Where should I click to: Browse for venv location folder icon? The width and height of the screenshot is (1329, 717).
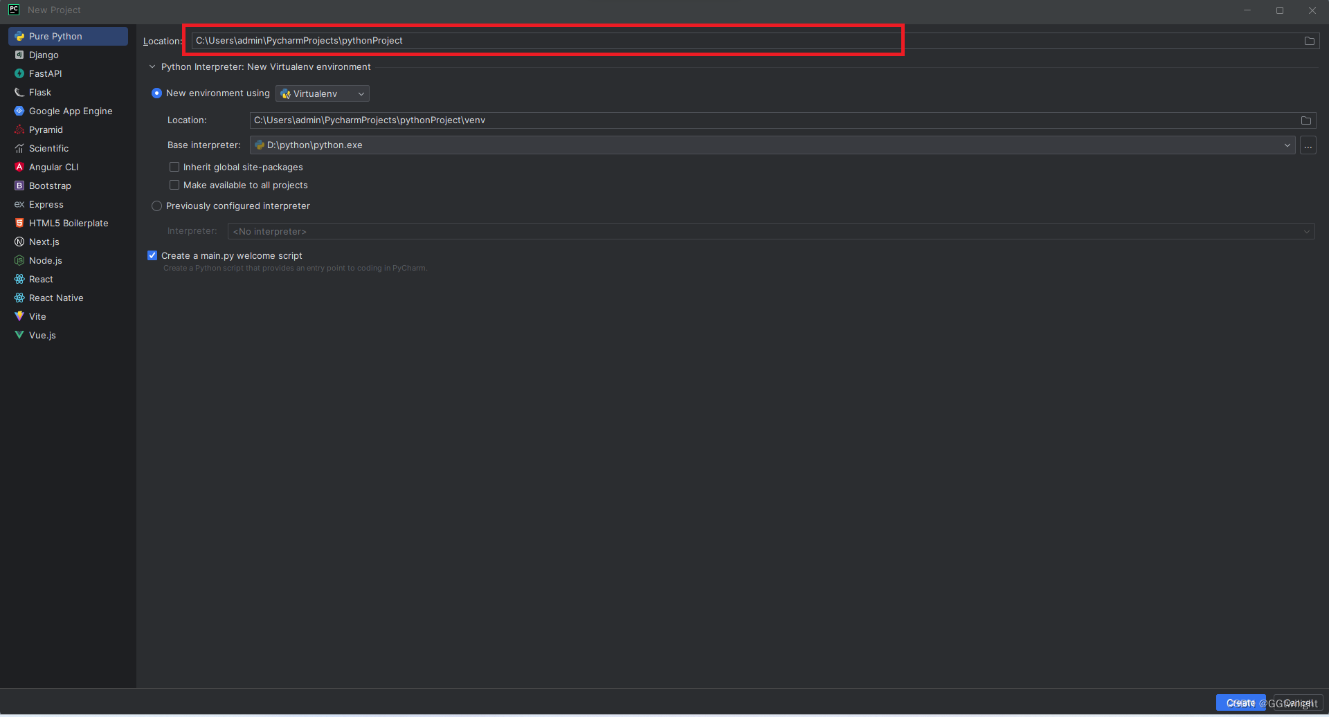click(x=1306, y=120)
